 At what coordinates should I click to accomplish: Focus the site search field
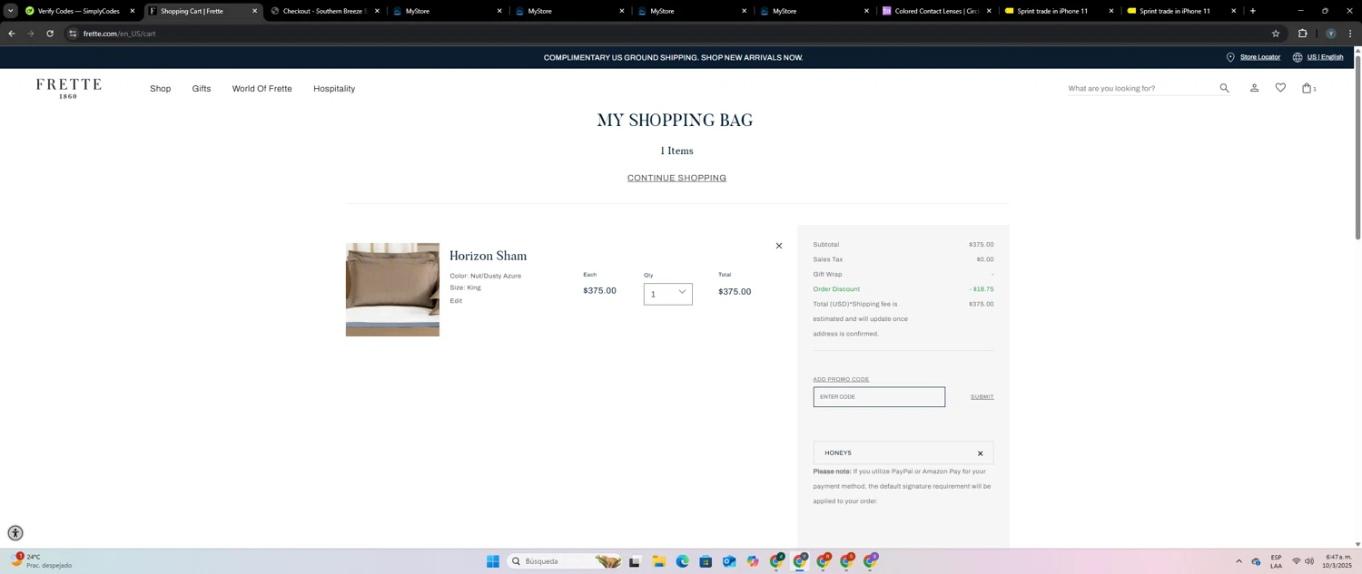tap(1141, 88)
